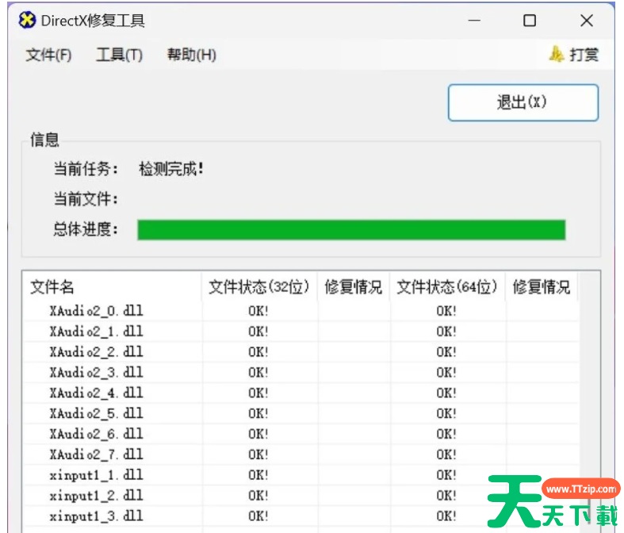Viewport: 624px width, 533px height.
Task: Open the 工具(T) menu
Action: (119, 55)
